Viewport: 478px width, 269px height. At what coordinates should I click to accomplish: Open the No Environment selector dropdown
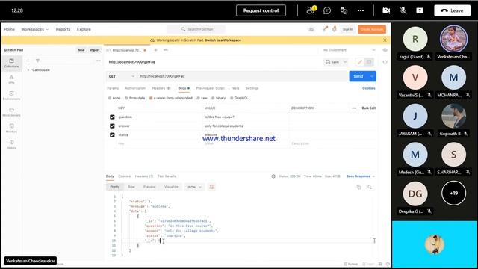pyautogui.click(x=349, y=50)
